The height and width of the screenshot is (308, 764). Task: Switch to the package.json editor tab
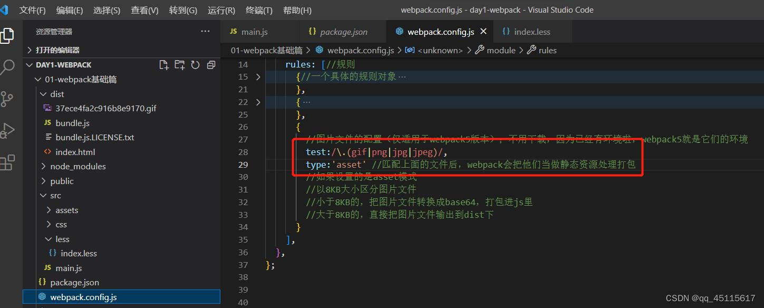pos(343,32)
